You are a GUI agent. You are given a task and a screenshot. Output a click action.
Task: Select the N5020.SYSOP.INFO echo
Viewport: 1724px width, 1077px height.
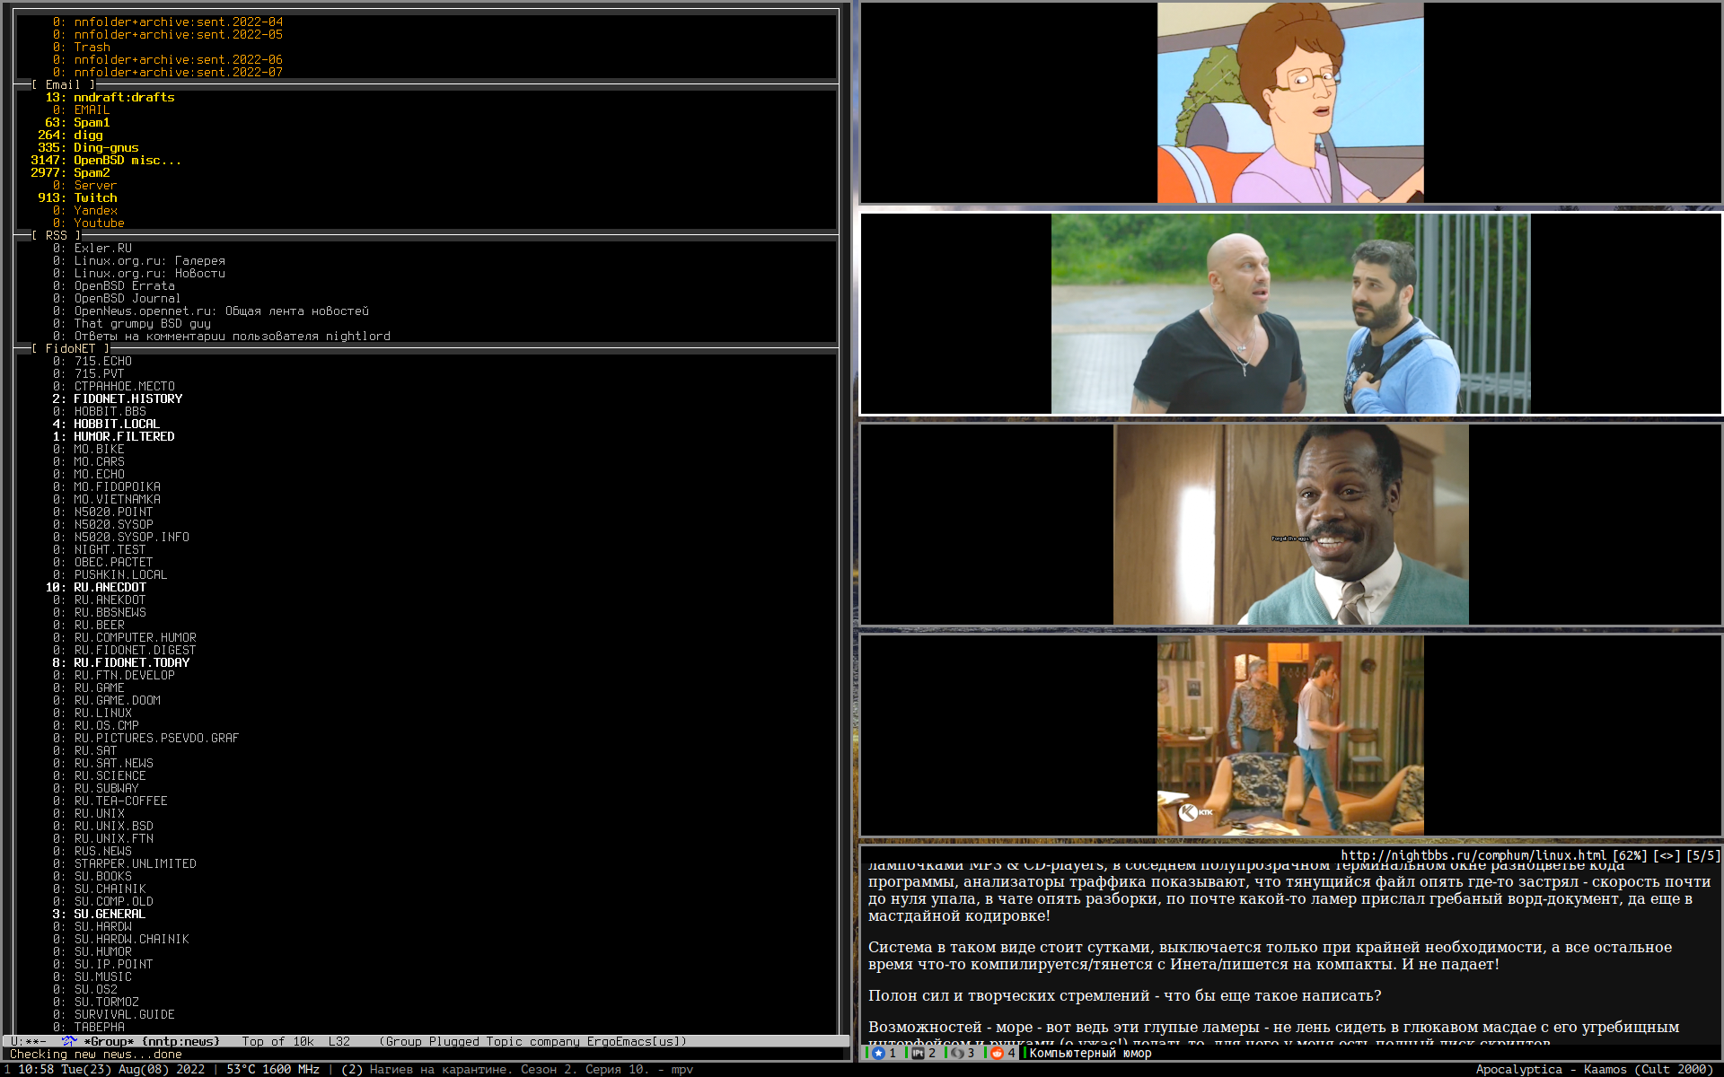pos(131,537)
